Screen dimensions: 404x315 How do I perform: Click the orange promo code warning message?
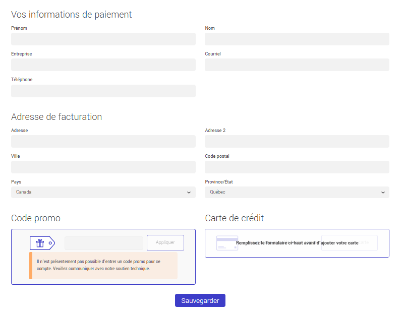click(103, 265)
